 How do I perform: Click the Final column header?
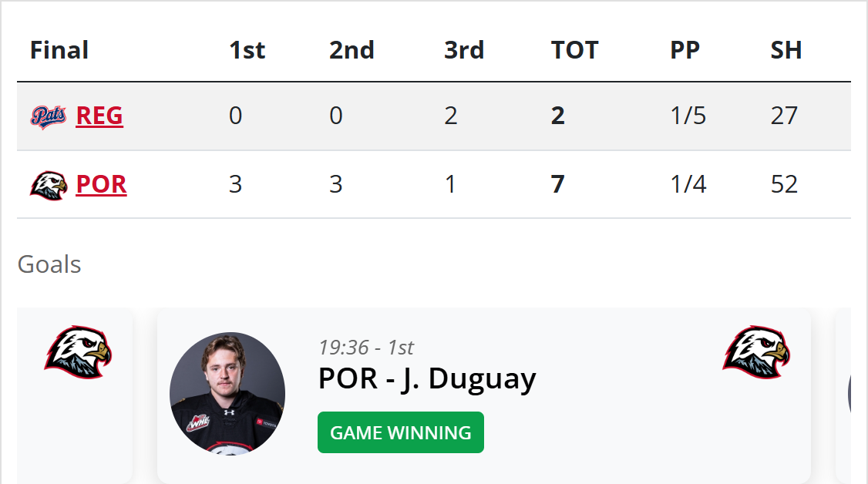tap(59, 51)
